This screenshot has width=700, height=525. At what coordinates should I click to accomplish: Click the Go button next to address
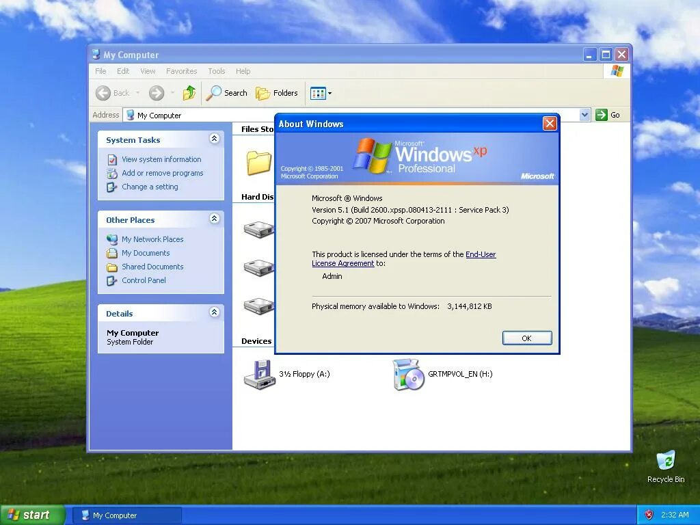point(608,115)
